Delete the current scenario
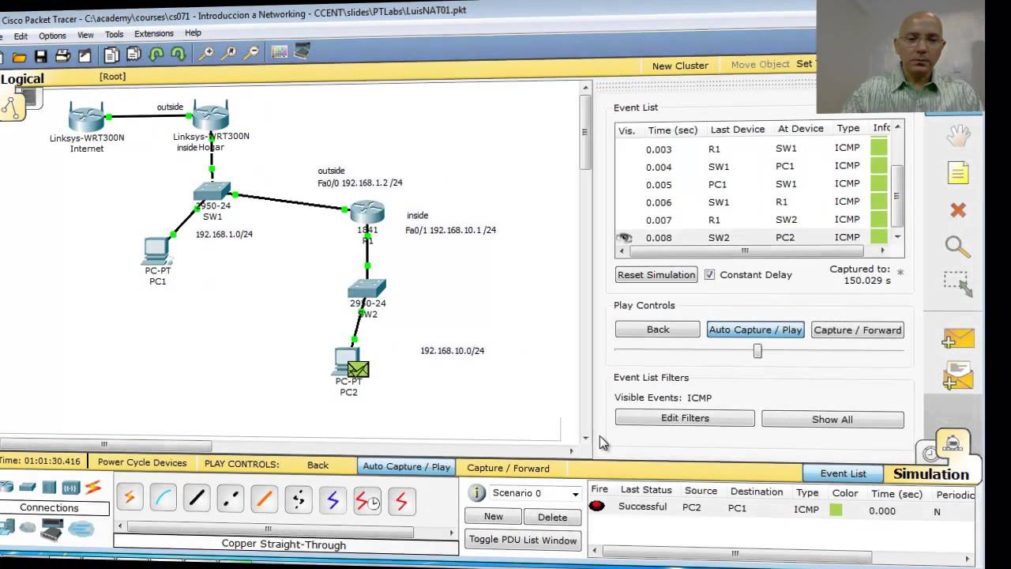 click(x=552, y=518)
